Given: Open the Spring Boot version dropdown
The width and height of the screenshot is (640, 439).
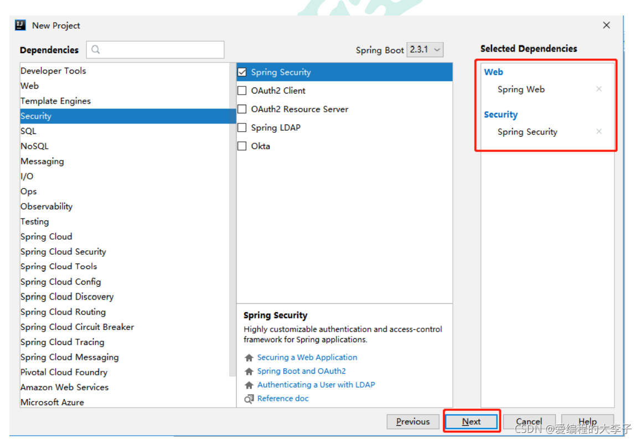Looking at the screenshot, I should (425, 50).
